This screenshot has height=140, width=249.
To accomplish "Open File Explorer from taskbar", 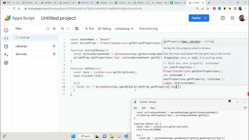I will 112,136.
